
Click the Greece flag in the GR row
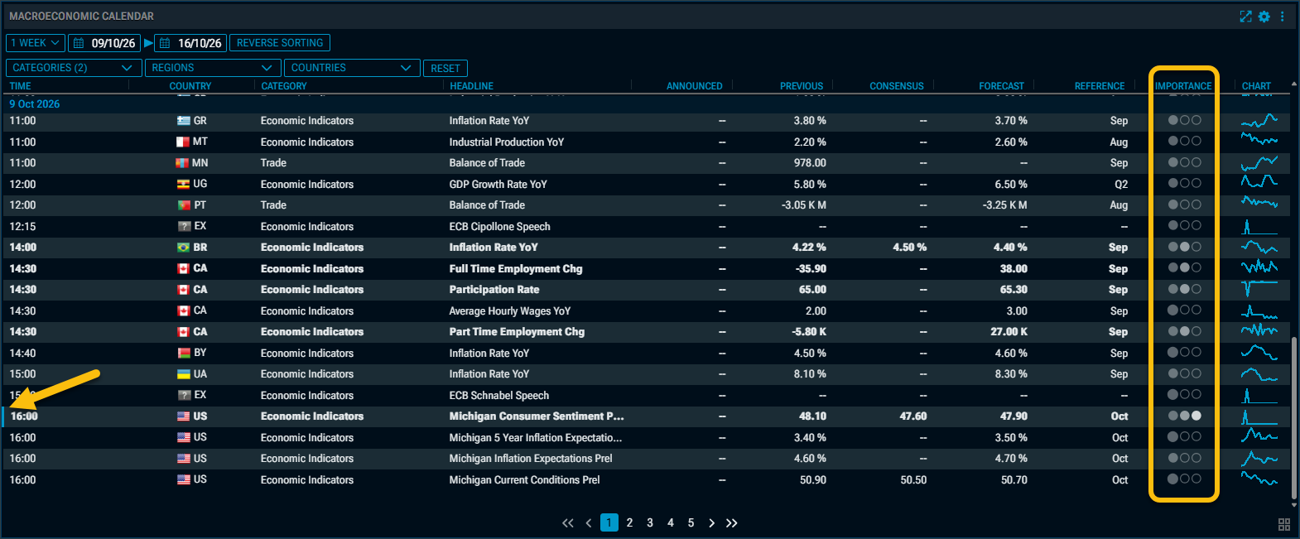click(184, 121)
